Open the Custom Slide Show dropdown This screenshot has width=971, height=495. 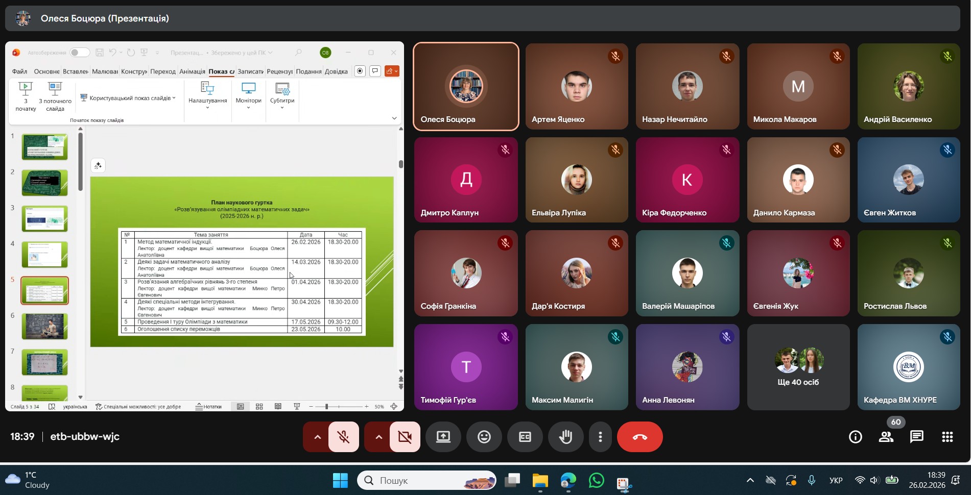point(129,98)
